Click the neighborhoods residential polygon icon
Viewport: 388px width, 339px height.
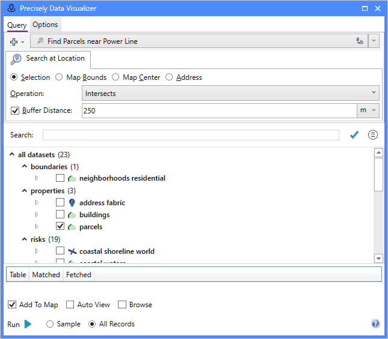(72, 178)
